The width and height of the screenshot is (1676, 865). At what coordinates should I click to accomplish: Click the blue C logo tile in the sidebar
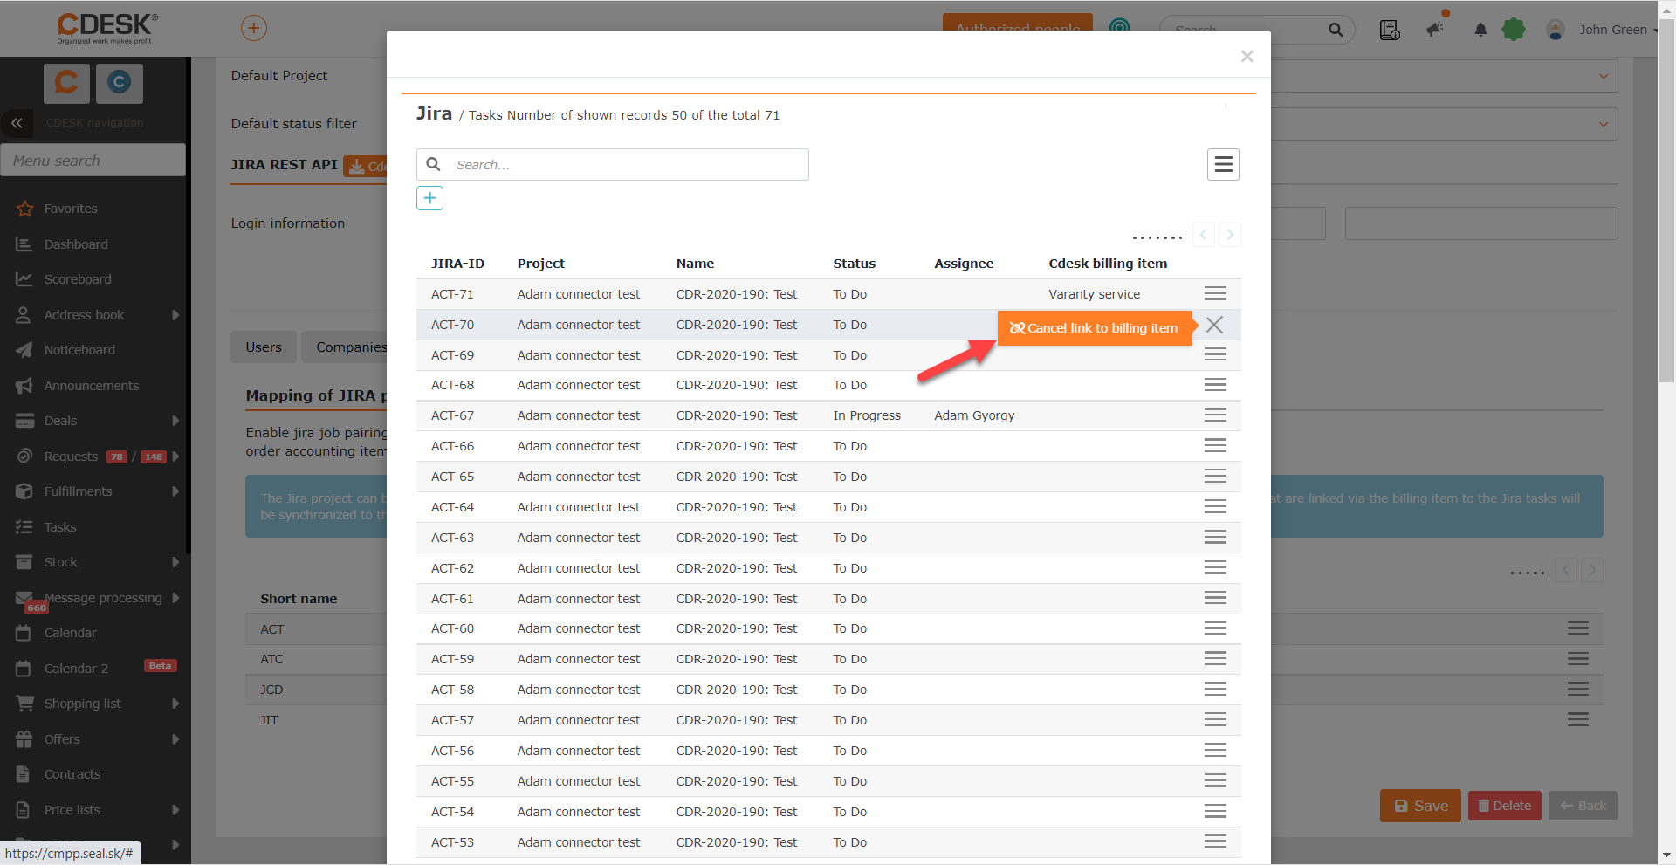tap(120, 82)
